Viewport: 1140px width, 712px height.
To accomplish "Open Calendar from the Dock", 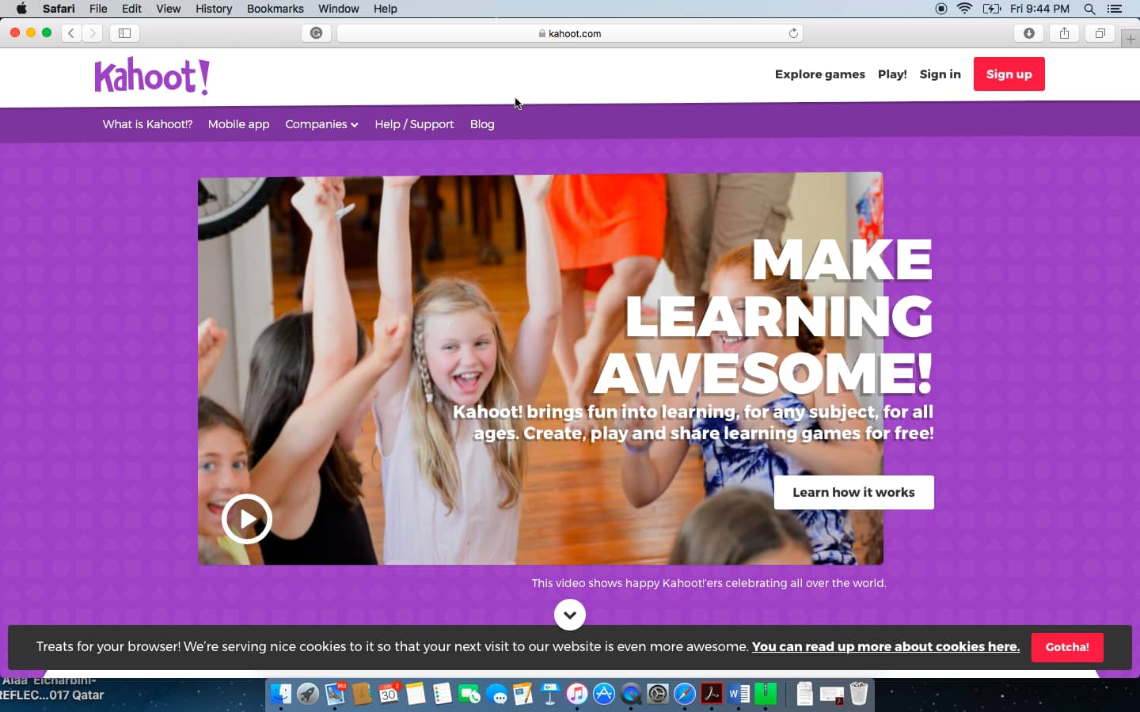I will coord(389,694).
